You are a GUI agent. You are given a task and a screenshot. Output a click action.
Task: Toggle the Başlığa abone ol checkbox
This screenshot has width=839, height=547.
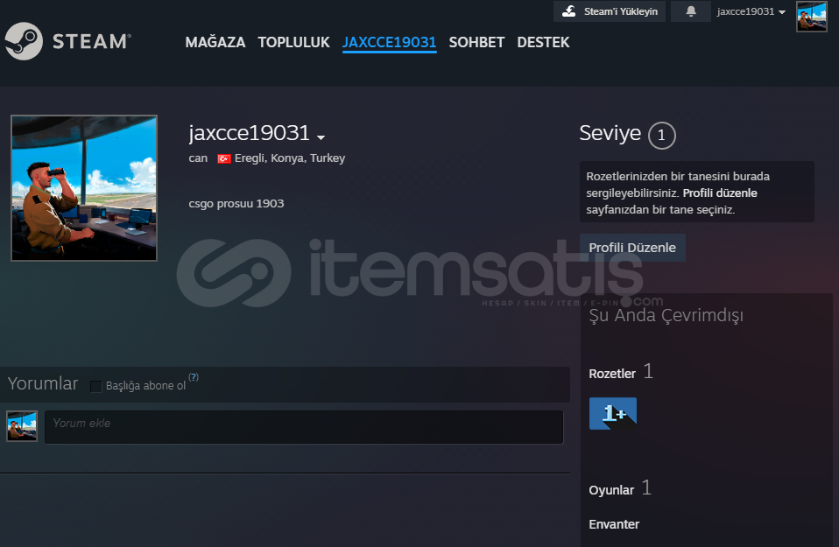[x=96, y=386]
